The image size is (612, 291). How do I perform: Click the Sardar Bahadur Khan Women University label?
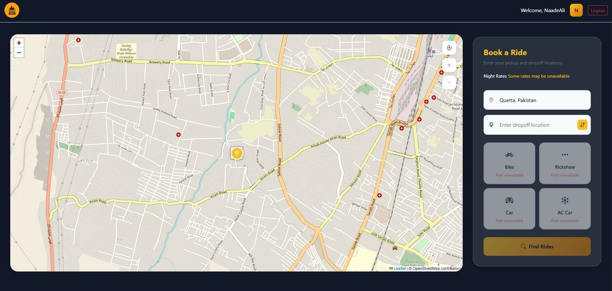tap(126, 51)
